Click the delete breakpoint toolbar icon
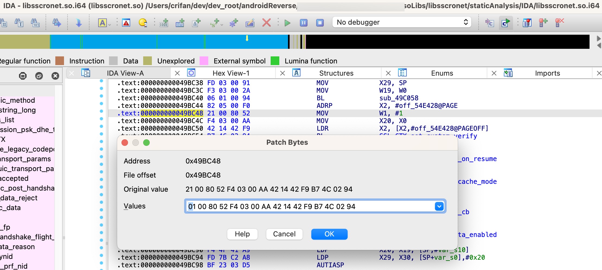 559,23
